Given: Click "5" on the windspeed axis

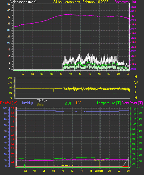Looking at the screenshot, I should [9, 63].
